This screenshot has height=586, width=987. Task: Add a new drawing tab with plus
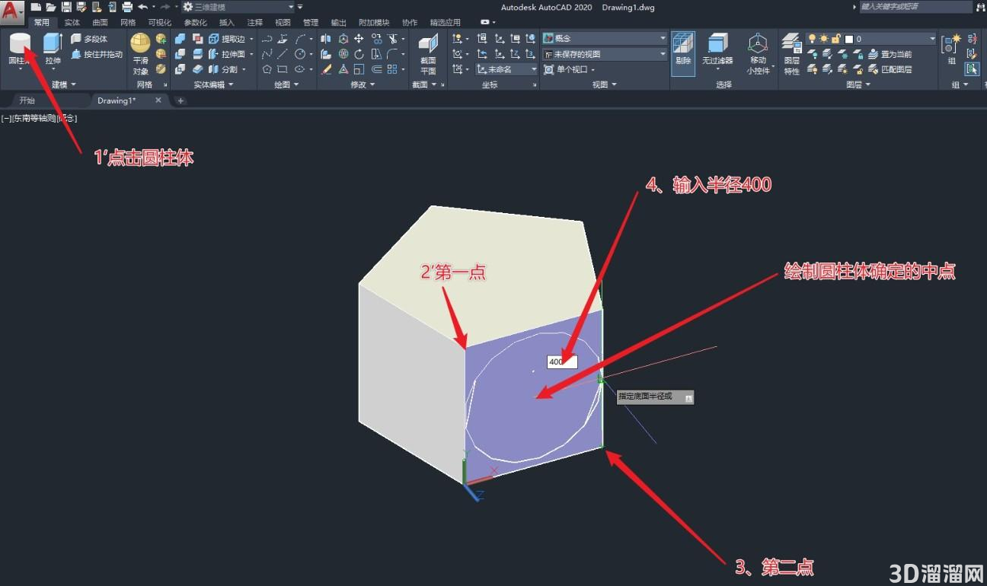[x=180, y=100]
